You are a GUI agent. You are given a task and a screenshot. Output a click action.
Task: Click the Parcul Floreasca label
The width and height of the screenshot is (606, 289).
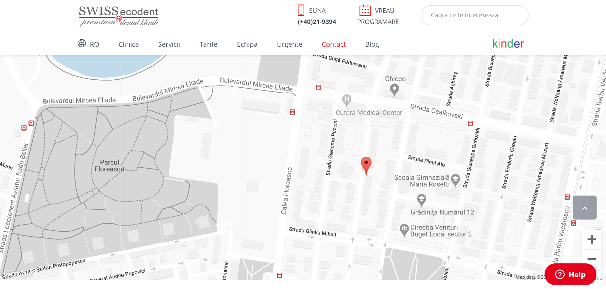click(x=109, y=166)
